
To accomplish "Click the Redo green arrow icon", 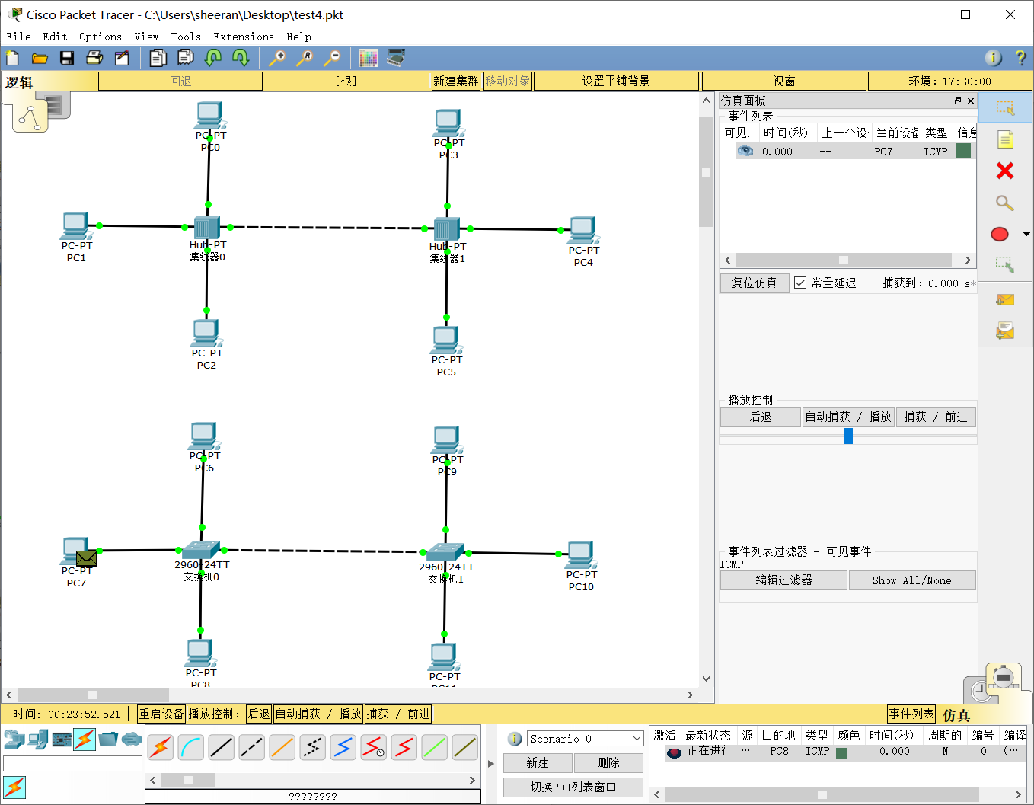I will (x=241, y=58).
